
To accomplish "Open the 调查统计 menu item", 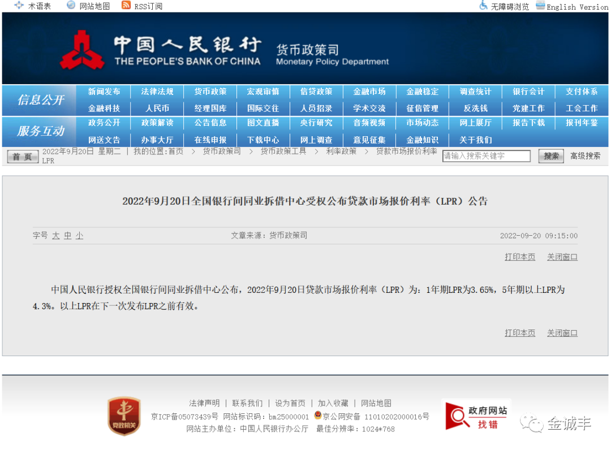I will coord(475,92).
